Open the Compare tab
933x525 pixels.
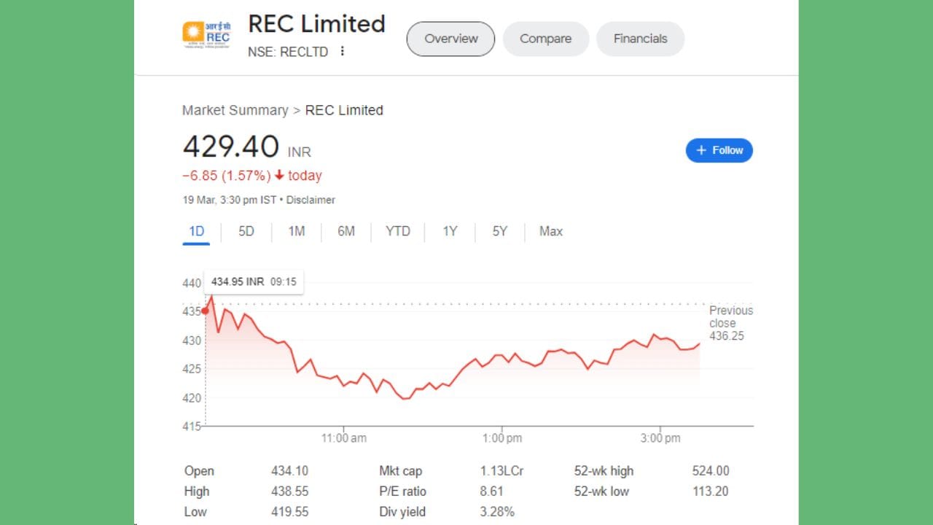(x=545, y=39)
